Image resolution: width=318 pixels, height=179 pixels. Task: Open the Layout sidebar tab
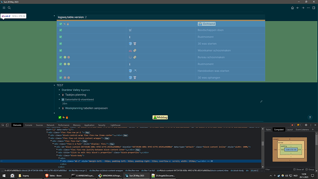point(289,130)
